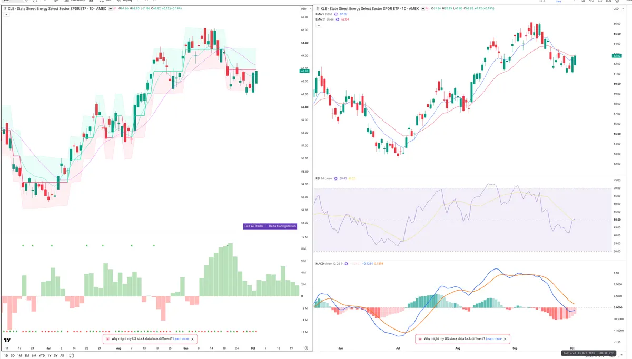The width and height of the screenshot is (632, 359).
Task: Select the 1Y time range
Action: tap(49, 356)
